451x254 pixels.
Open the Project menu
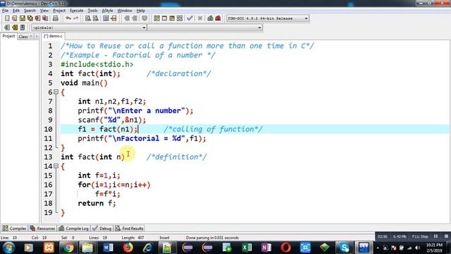coord(59,11)
